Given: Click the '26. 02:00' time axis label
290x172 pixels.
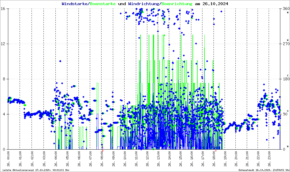Looking at the screenshot, I should click(x=32, y=159).
